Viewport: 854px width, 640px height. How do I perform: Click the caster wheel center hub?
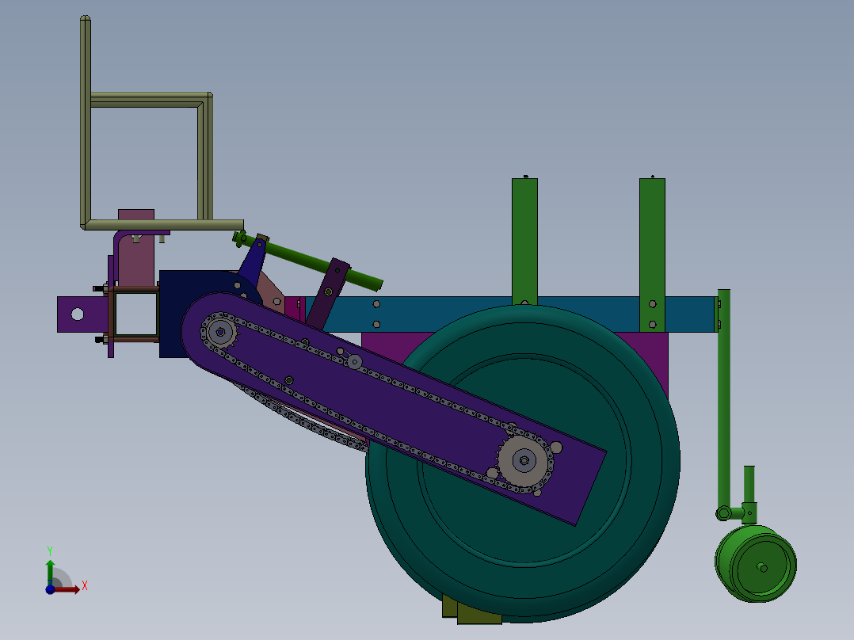[x=762, y=568]
